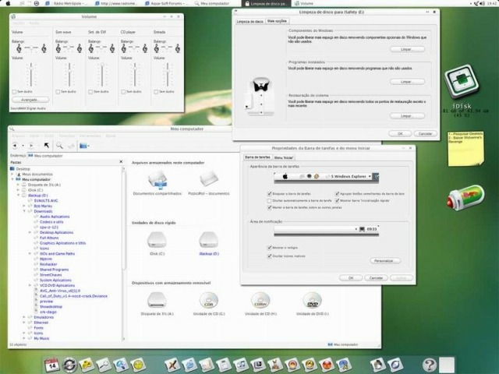499x374 pixels.
Task: Select the Documentos compartilhados folder icon
Action: (157, 180)
